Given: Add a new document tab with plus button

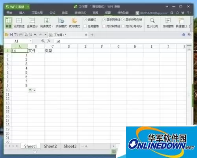Looking at the screenshot, I should (x=92, y=35).
